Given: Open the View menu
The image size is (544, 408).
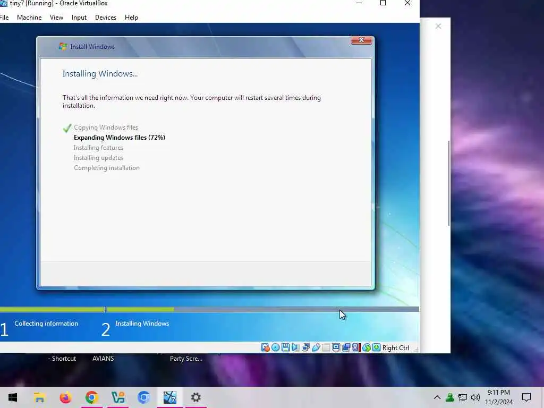Looking at the screenshot, I should point(56,18).
